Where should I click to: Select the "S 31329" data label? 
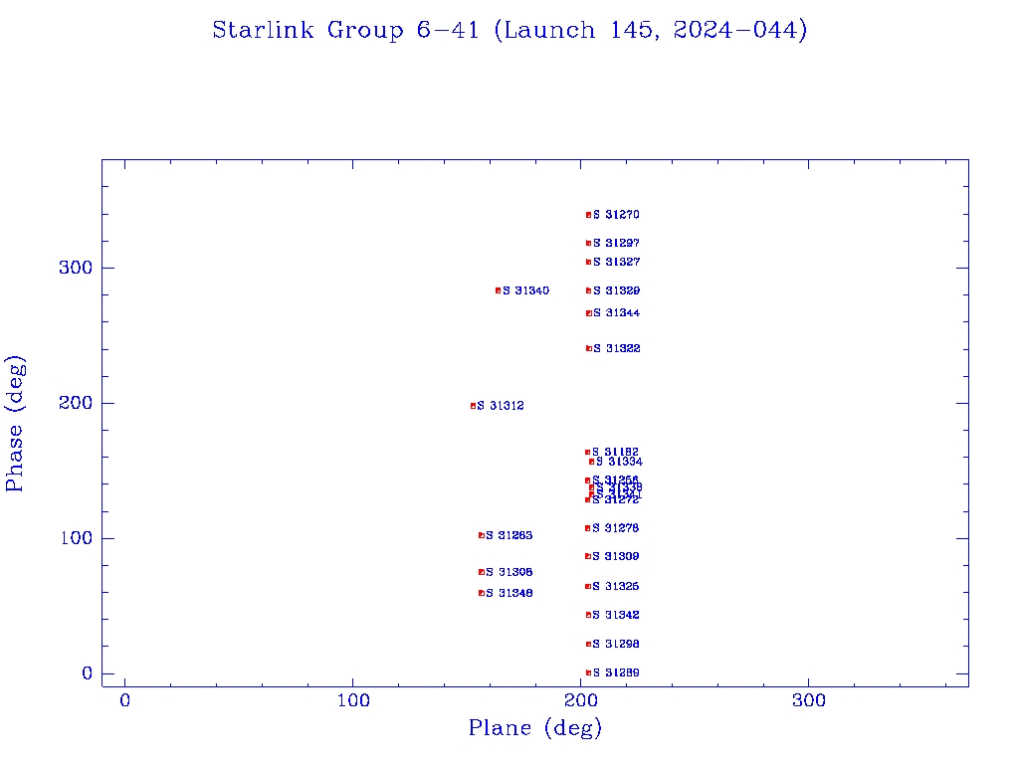tap(616, 290)
